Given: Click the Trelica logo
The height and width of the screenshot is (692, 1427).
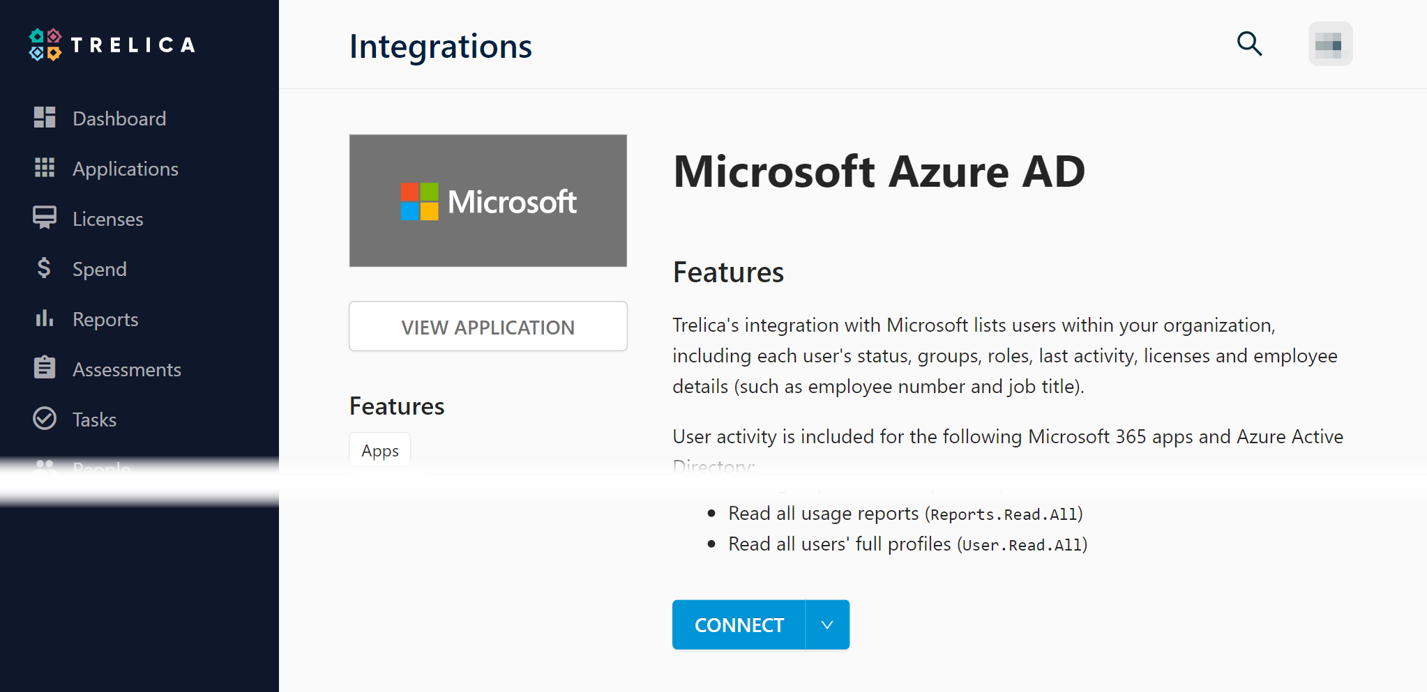Looking at the screenshot, I should coord(112,45).
